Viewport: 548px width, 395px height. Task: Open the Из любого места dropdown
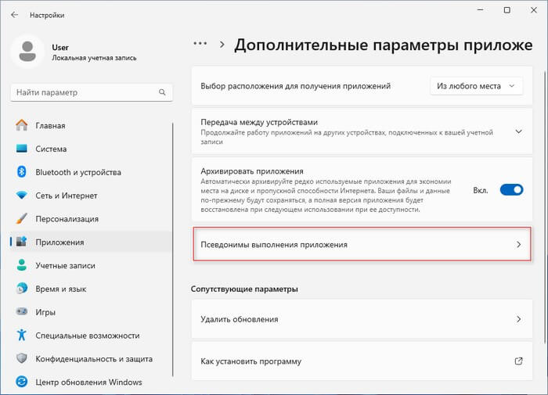pyautogui.click(x=476, y=86)
